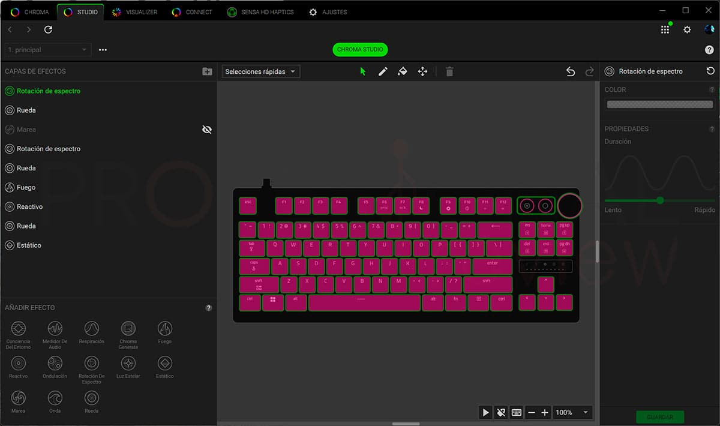Select the move tool
This screenshot has width=720, height=426.
pos(422,71)
